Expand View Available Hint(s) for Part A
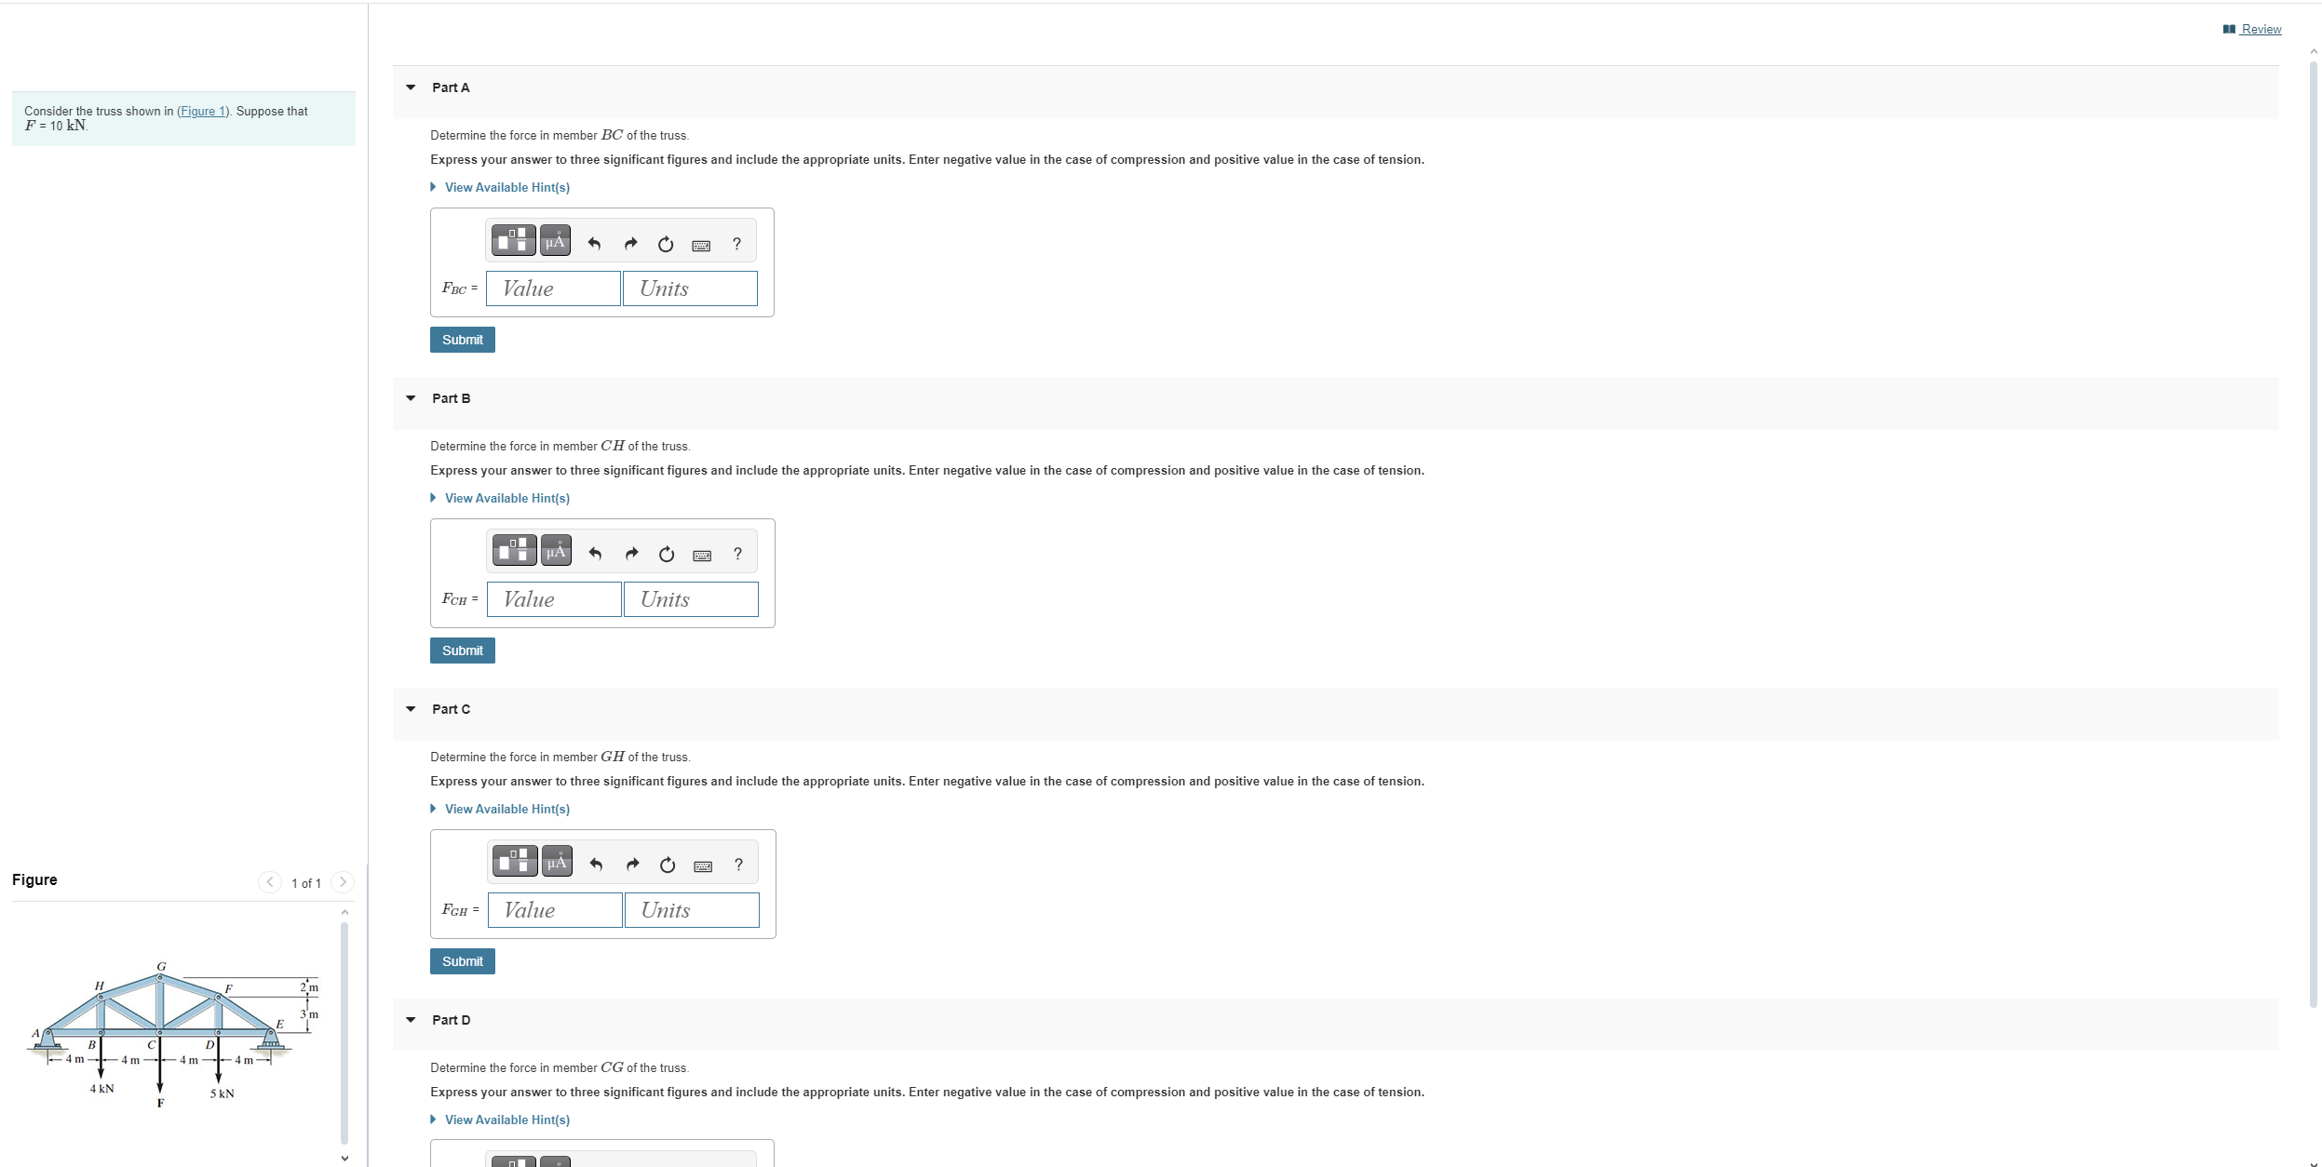The image size is (2322, 1167). pos(506,187)
